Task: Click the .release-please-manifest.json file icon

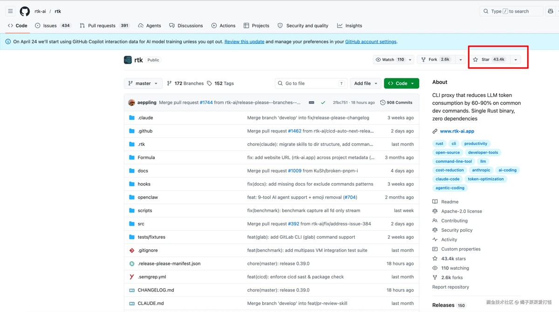Action: pyautogui.click(x=132, y=263)
